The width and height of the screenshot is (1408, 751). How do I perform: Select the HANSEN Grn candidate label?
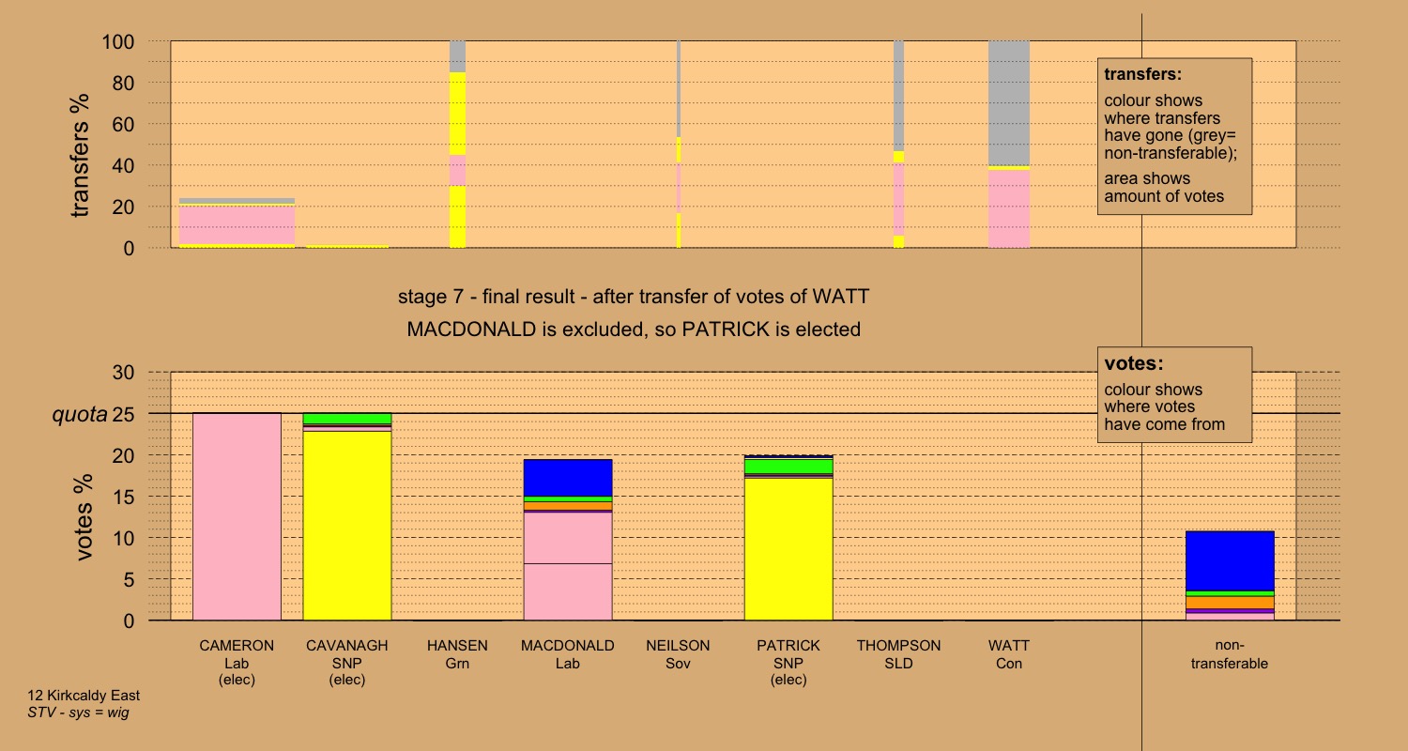coord(457,654)
